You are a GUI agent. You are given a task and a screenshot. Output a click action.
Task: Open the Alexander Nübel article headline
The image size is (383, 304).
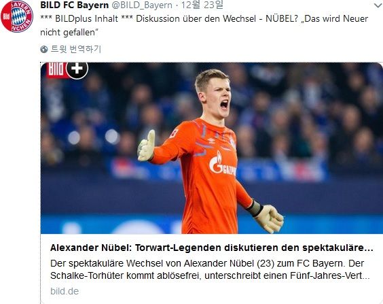211,248
